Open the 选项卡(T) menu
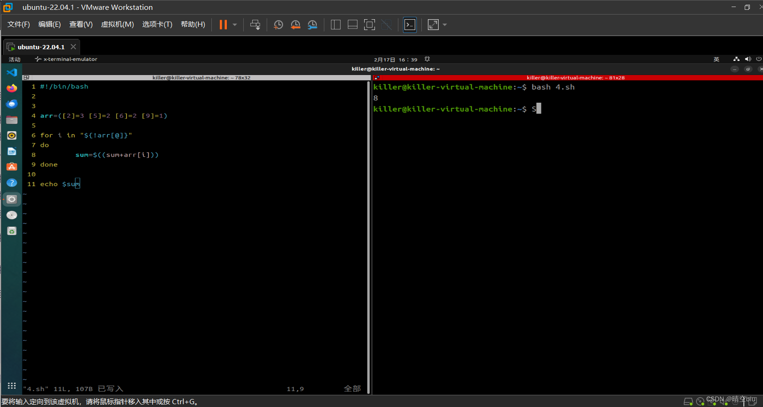Image resolution: width=763 pixels, height=407 pixels. coord(157,24)
